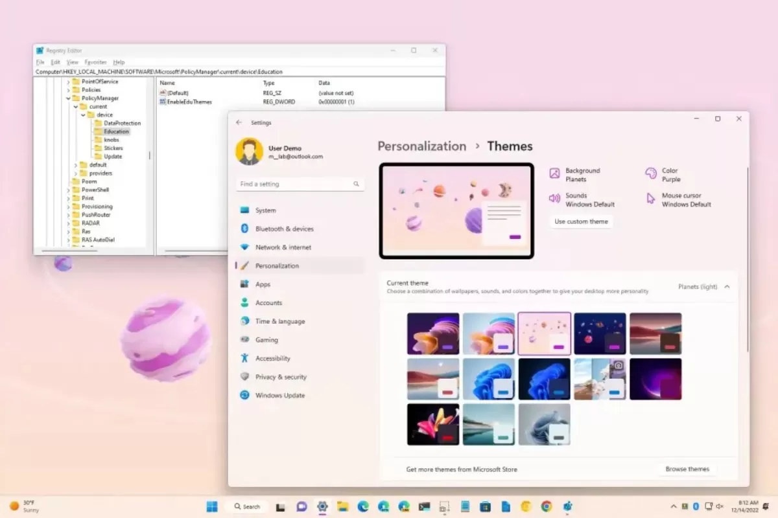The width and height of the screenshot is (778, 518).
Task: Click the Accessibility figure icon
Action: [x=244, y=358]
